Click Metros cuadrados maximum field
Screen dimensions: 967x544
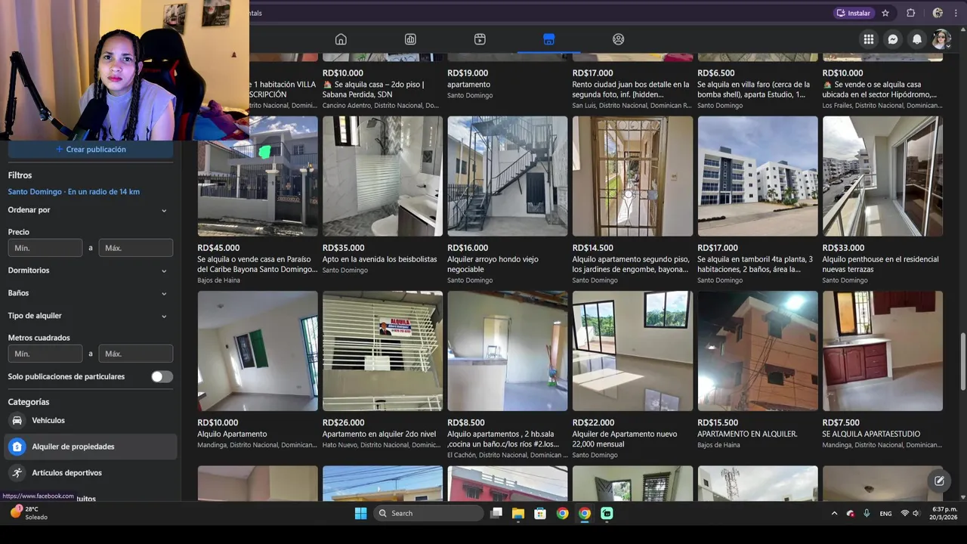point(136,354)
